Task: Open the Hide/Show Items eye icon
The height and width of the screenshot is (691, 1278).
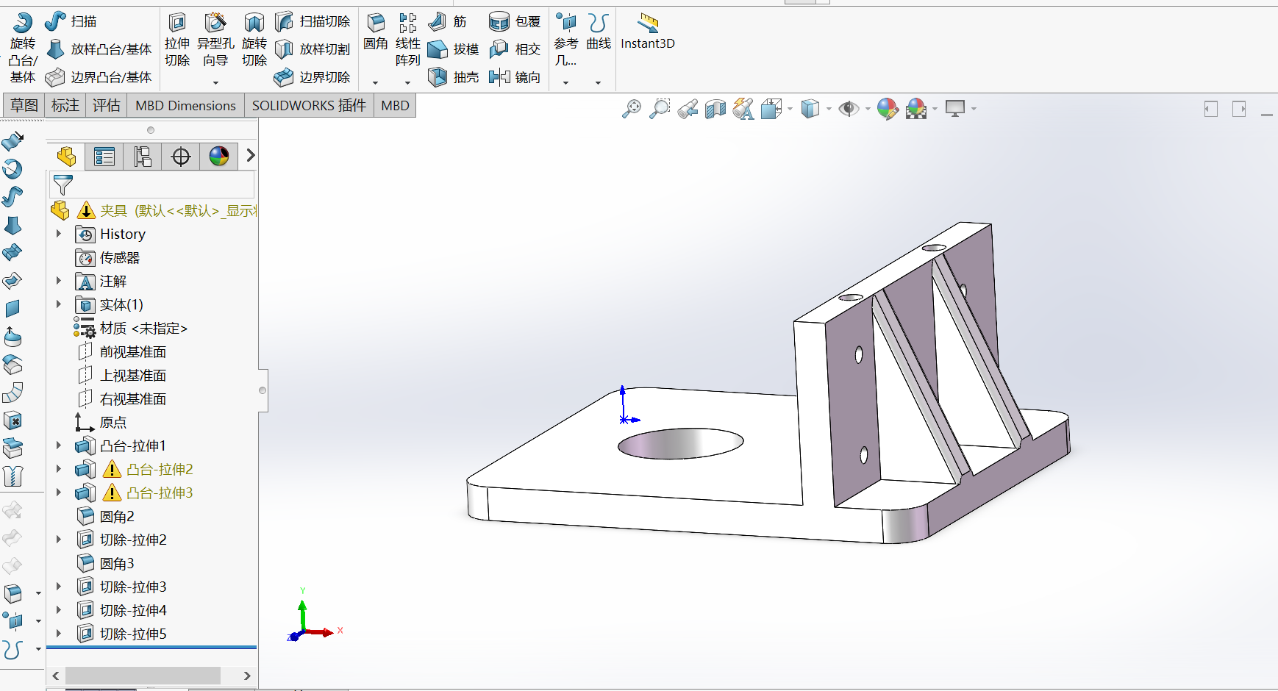Action: click(849, 109)
